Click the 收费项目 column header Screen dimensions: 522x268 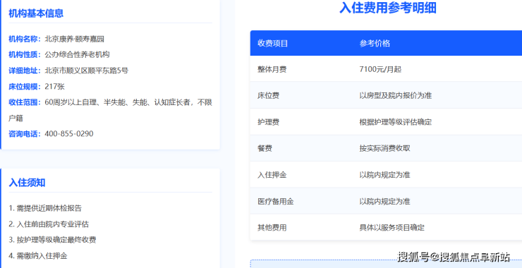click(x=272, y=43)
